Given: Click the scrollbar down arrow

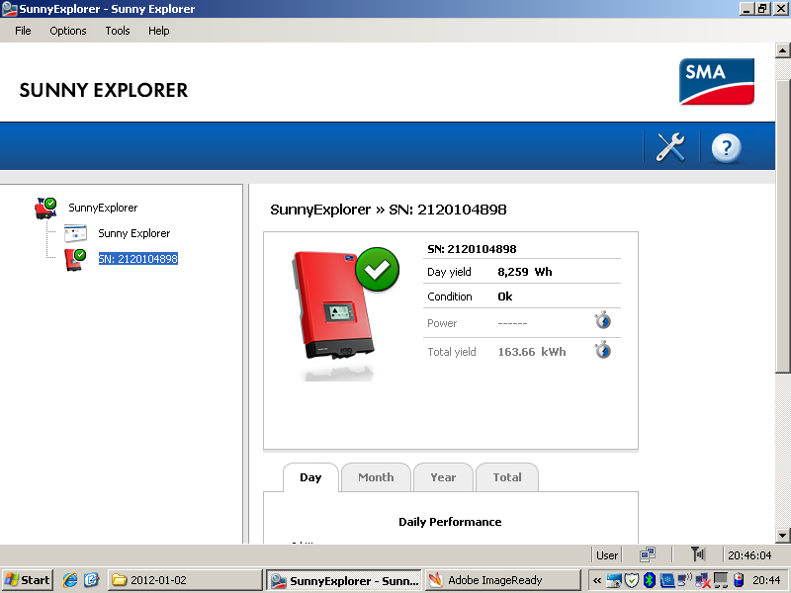Looking at the screenshot, I should (782, 535).
